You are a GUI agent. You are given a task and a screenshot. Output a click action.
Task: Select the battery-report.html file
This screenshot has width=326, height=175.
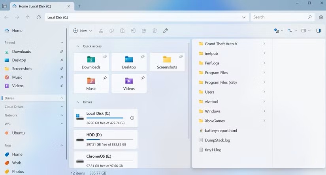click(232, 131)
